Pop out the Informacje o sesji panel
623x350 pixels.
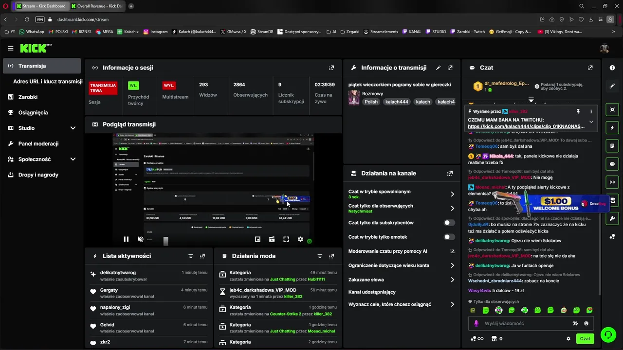[x=331, y=68]
